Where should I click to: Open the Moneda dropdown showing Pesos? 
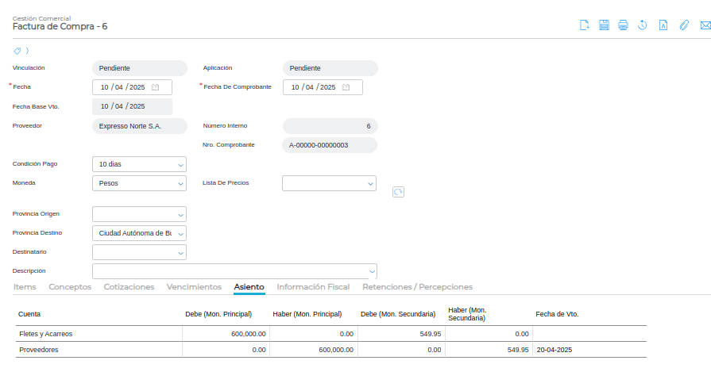click(180, 183)
